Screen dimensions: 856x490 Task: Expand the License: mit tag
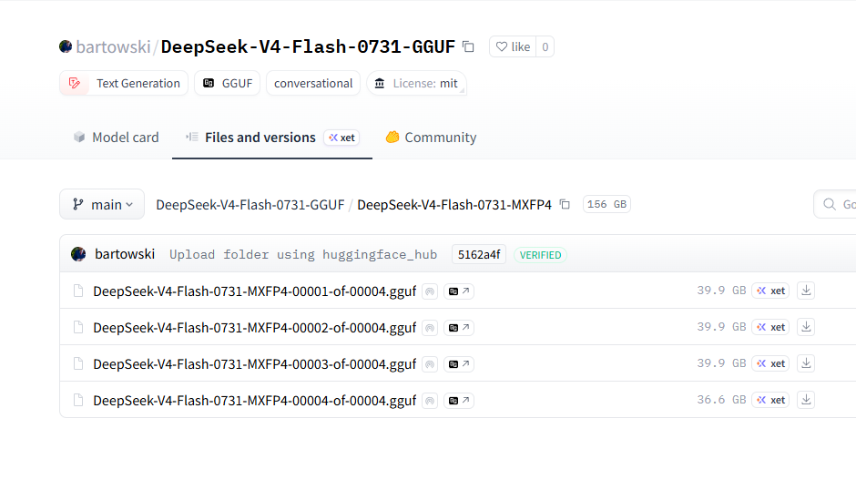416,83
